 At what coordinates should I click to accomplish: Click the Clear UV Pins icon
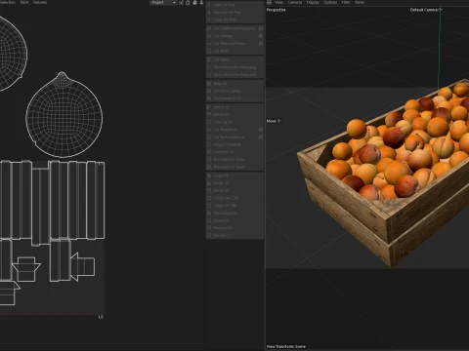point(209,19)
